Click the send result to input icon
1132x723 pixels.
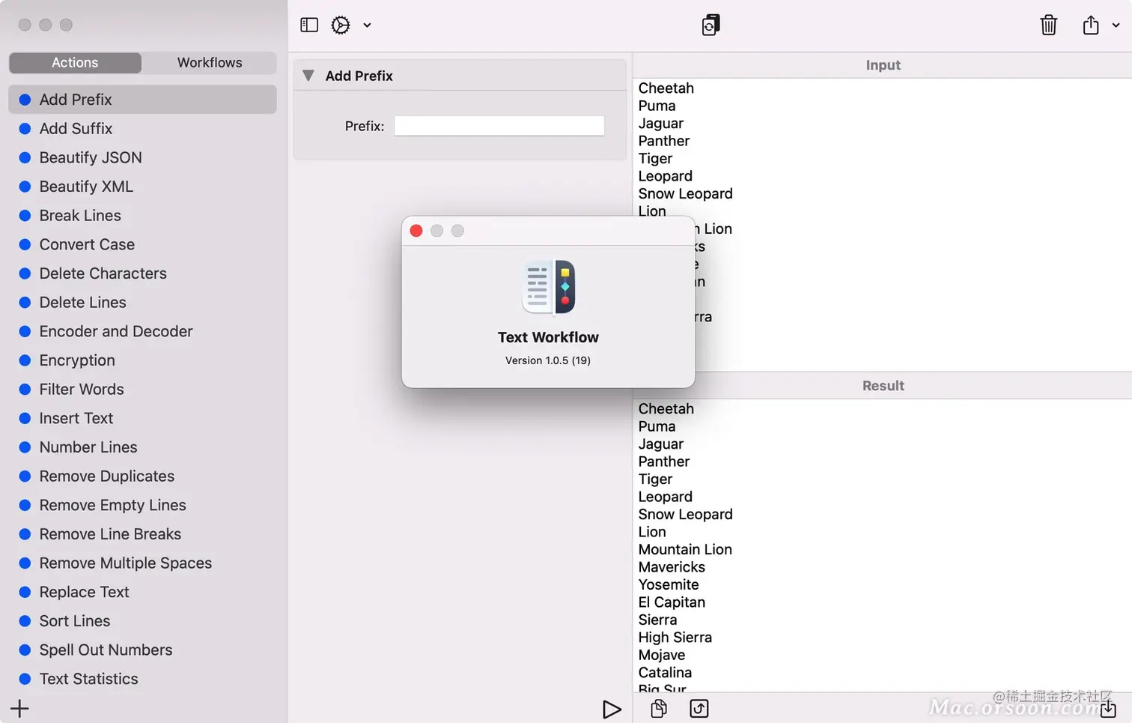(x=699, y=709)
